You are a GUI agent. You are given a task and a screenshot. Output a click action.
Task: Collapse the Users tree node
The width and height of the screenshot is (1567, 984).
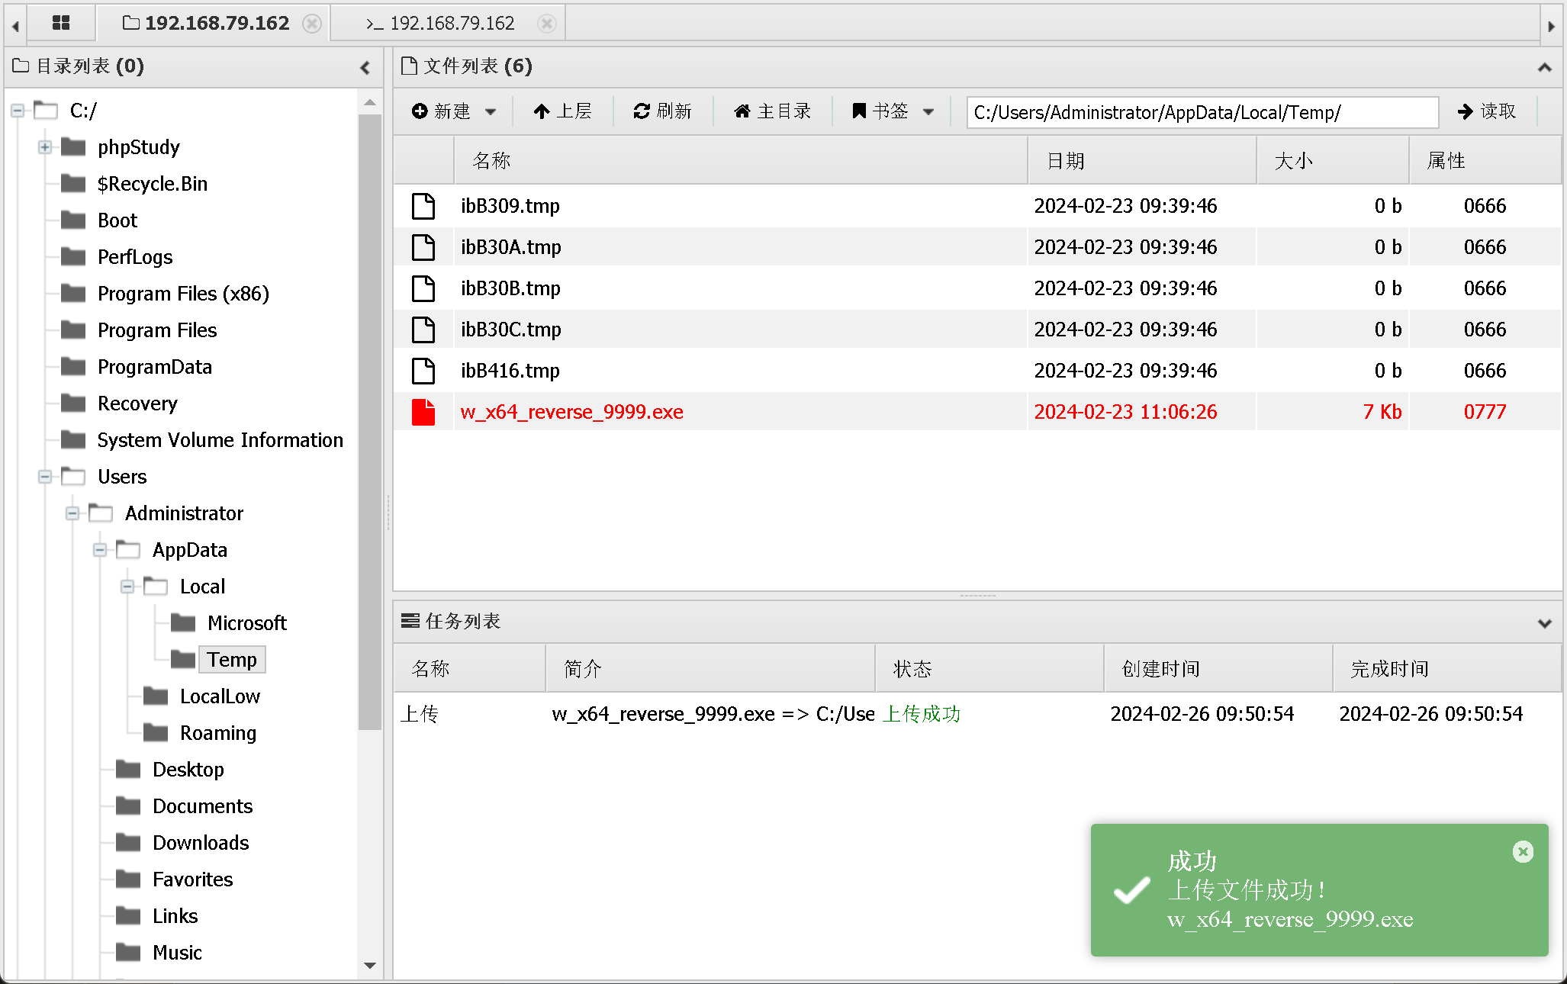(x=45, y=477)
